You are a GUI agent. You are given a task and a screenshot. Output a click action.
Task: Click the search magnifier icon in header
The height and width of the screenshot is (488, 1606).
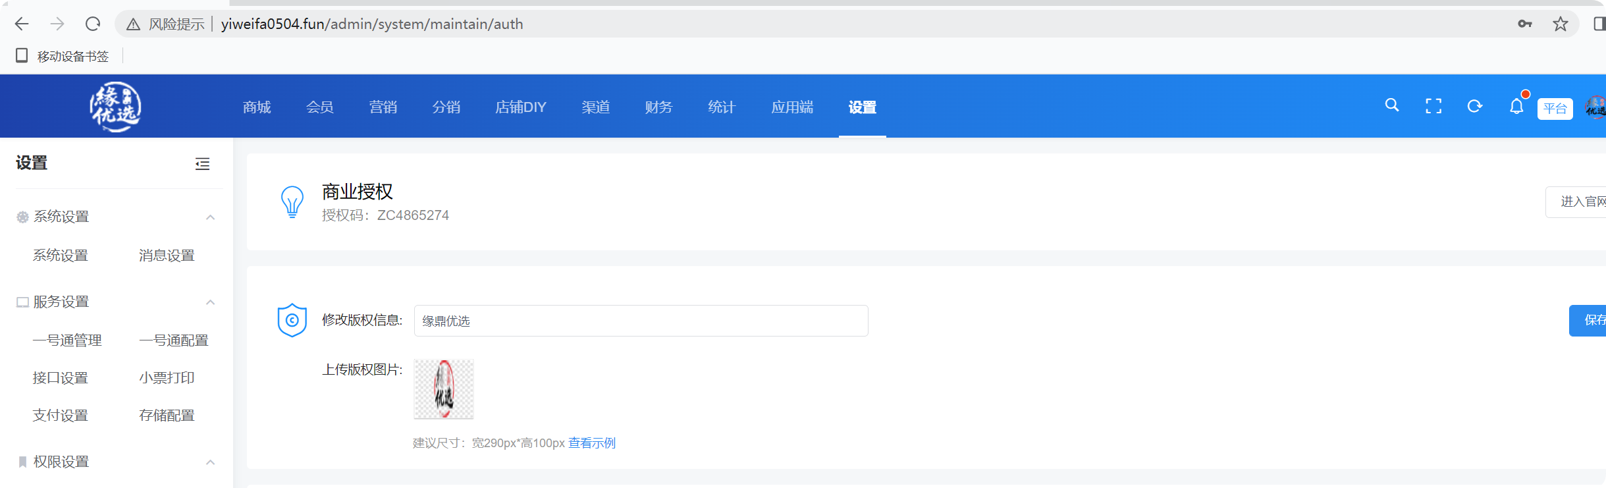(1391, 105)
